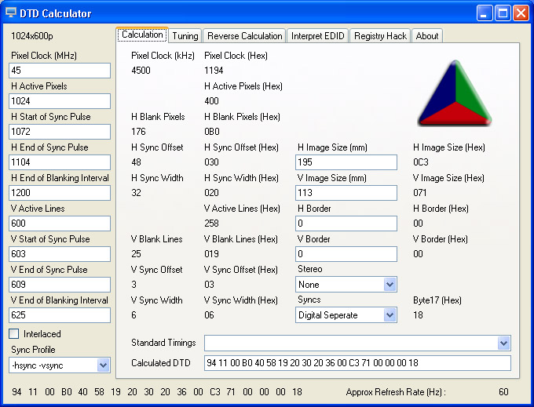Click the H Image Size (mm) field
Image resolution: width=534 pixels, height=407 pixels.
(346, 162)
